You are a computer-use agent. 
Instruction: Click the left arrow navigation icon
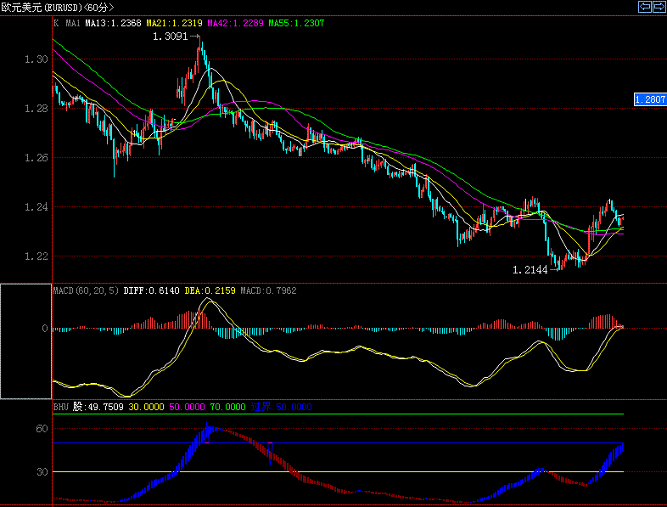[x=645, y=7]
